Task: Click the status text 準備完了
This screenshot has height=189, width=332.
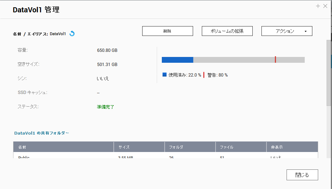Action: pyautogui.click(x=105, y=107)
